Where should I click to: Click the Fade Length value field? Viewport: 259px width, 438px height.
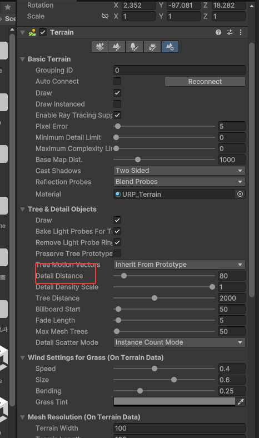(232, 320)
